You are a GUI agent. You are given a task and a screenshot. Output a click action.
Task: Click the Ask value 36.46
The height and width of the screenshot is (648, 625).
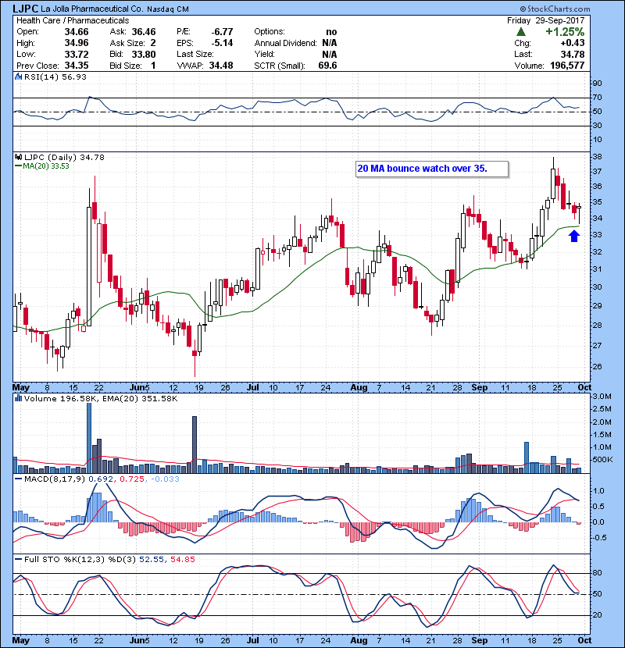click(x=144, y=32)
